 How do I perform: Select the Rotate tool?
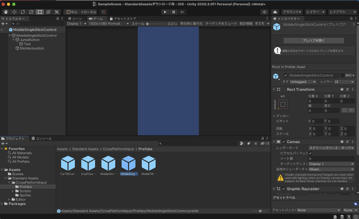[x=23, y=12]
